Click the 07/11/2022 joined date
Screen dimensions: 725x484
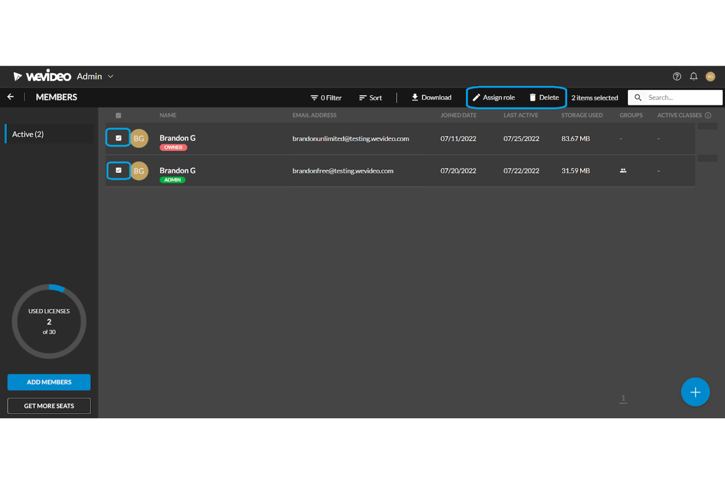point(458,139)
